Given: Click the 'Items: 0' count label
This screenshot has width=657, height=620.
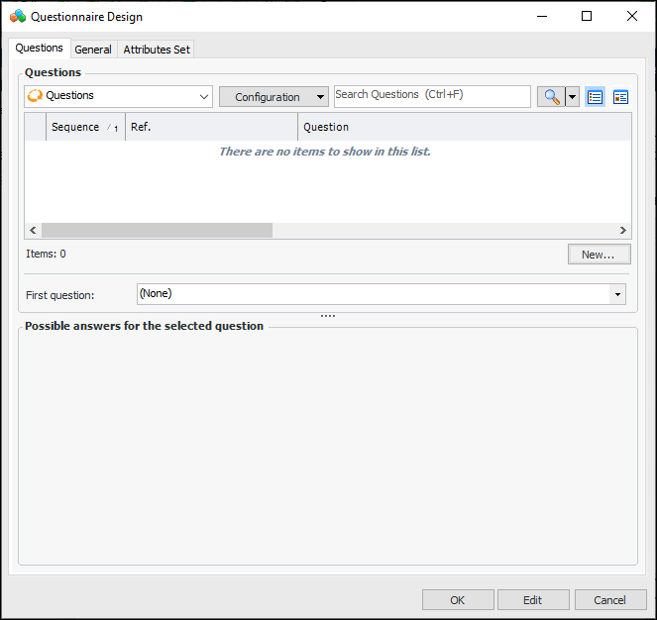Looking at the screenshot, I should tap(46, 254).
